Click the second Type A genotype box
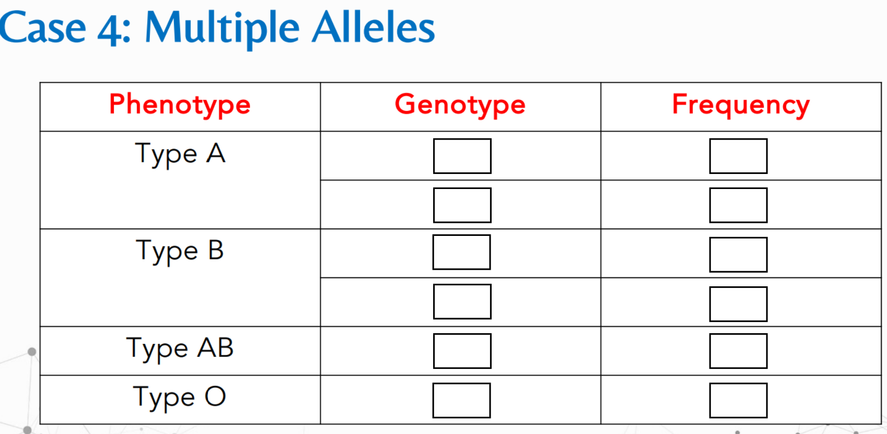887x434 pixels. pyautogui.click(x=462, y=205)
